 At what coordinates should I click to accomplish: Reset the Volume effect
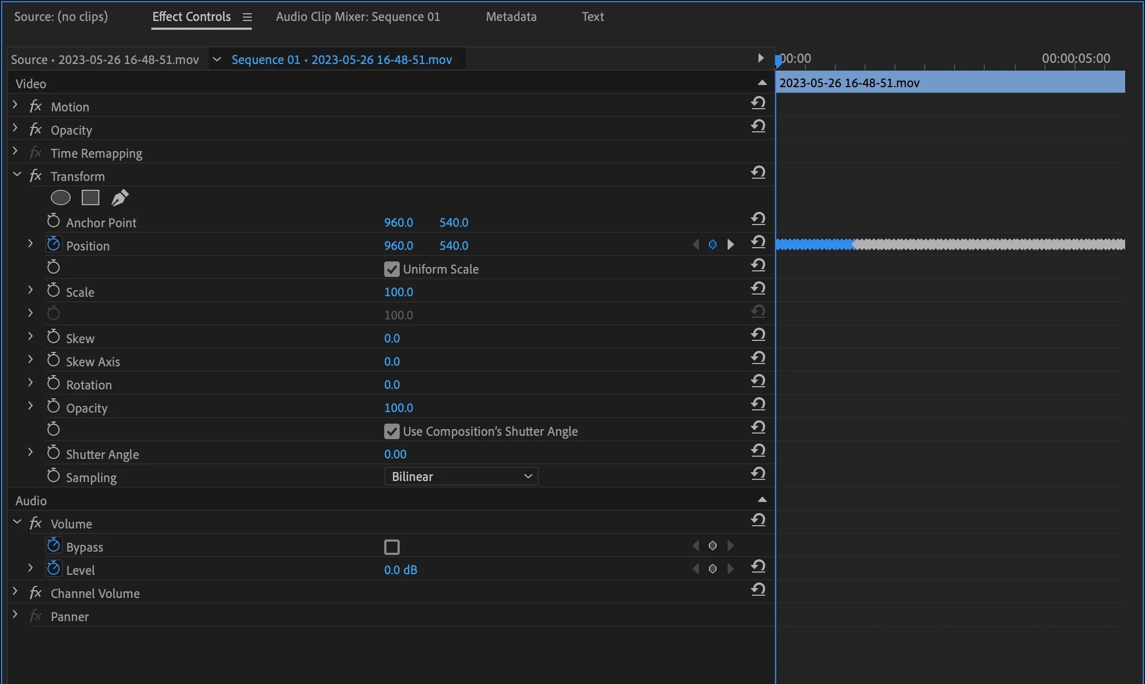click(x=759, y=520)
